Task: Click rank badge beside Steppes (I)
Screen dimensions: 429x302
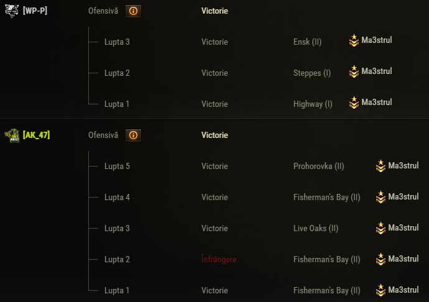Action: coord(354,72)
